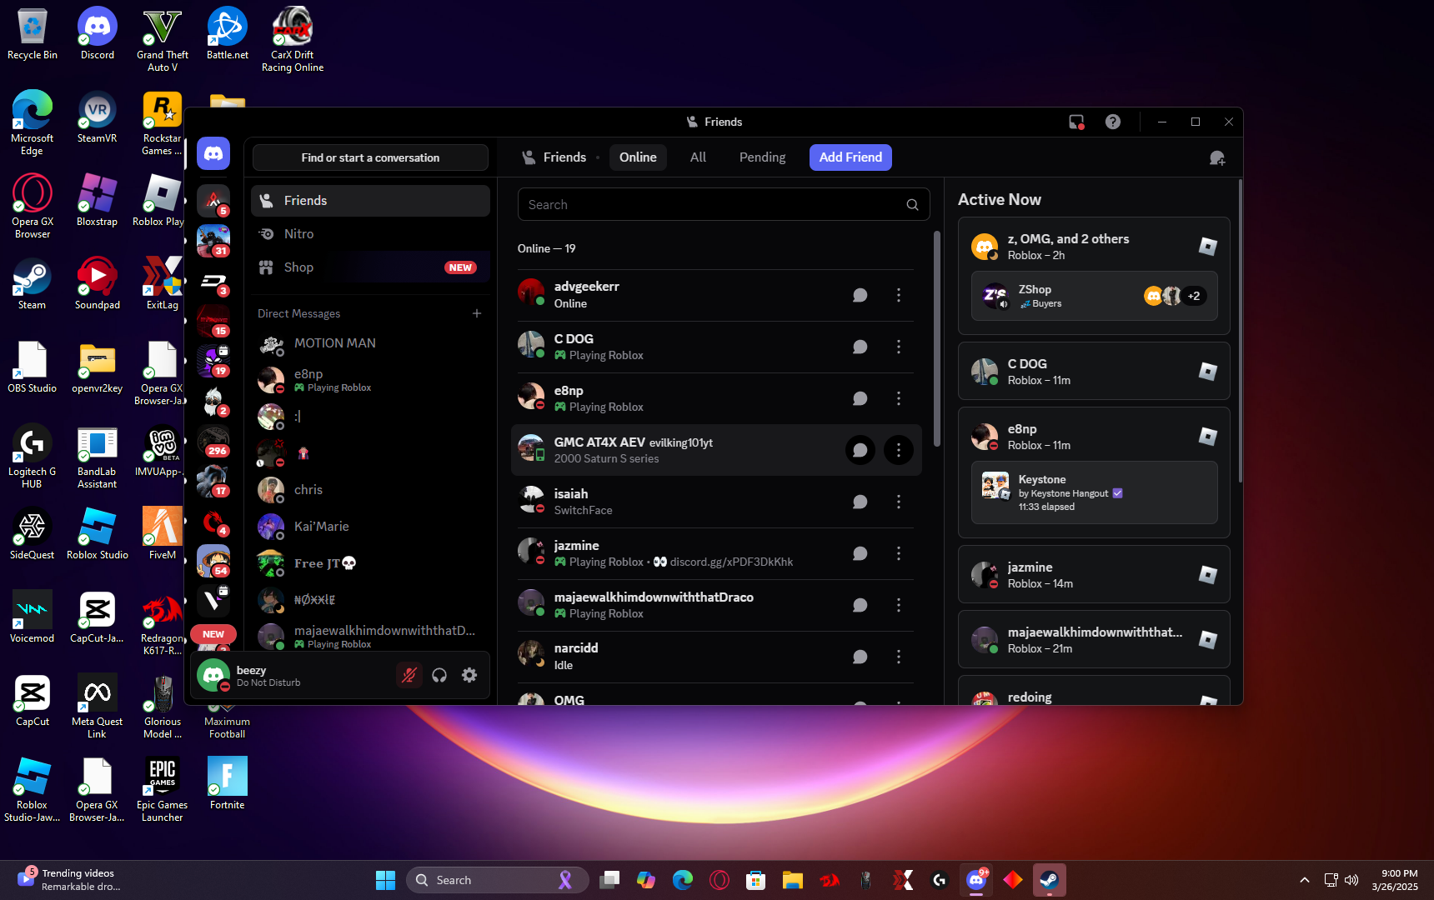This screenshot has height=900, width=1434.
Task: Open DM with MOTION MAN
Action: point(370,343)
